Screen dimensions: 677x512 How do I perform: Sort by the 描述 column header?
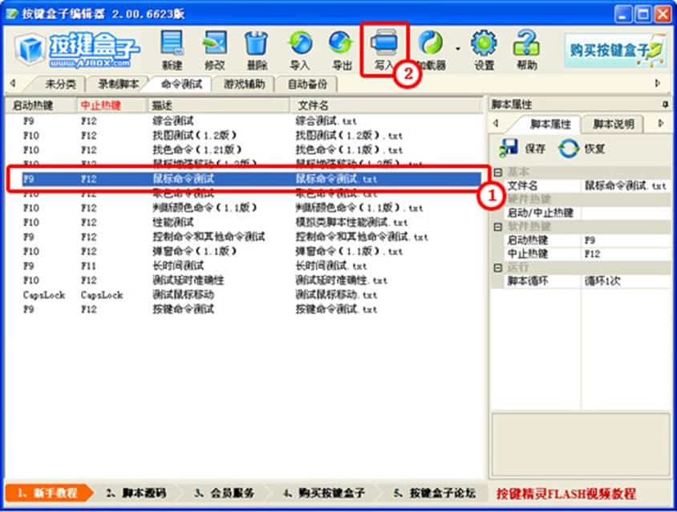pyautogui.click(x=218, y=105)
